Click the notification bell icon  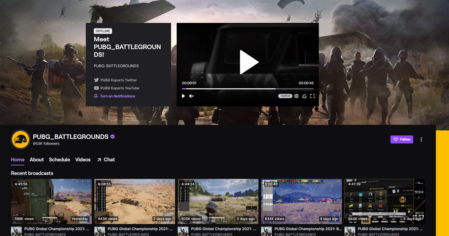click(96, 96)
